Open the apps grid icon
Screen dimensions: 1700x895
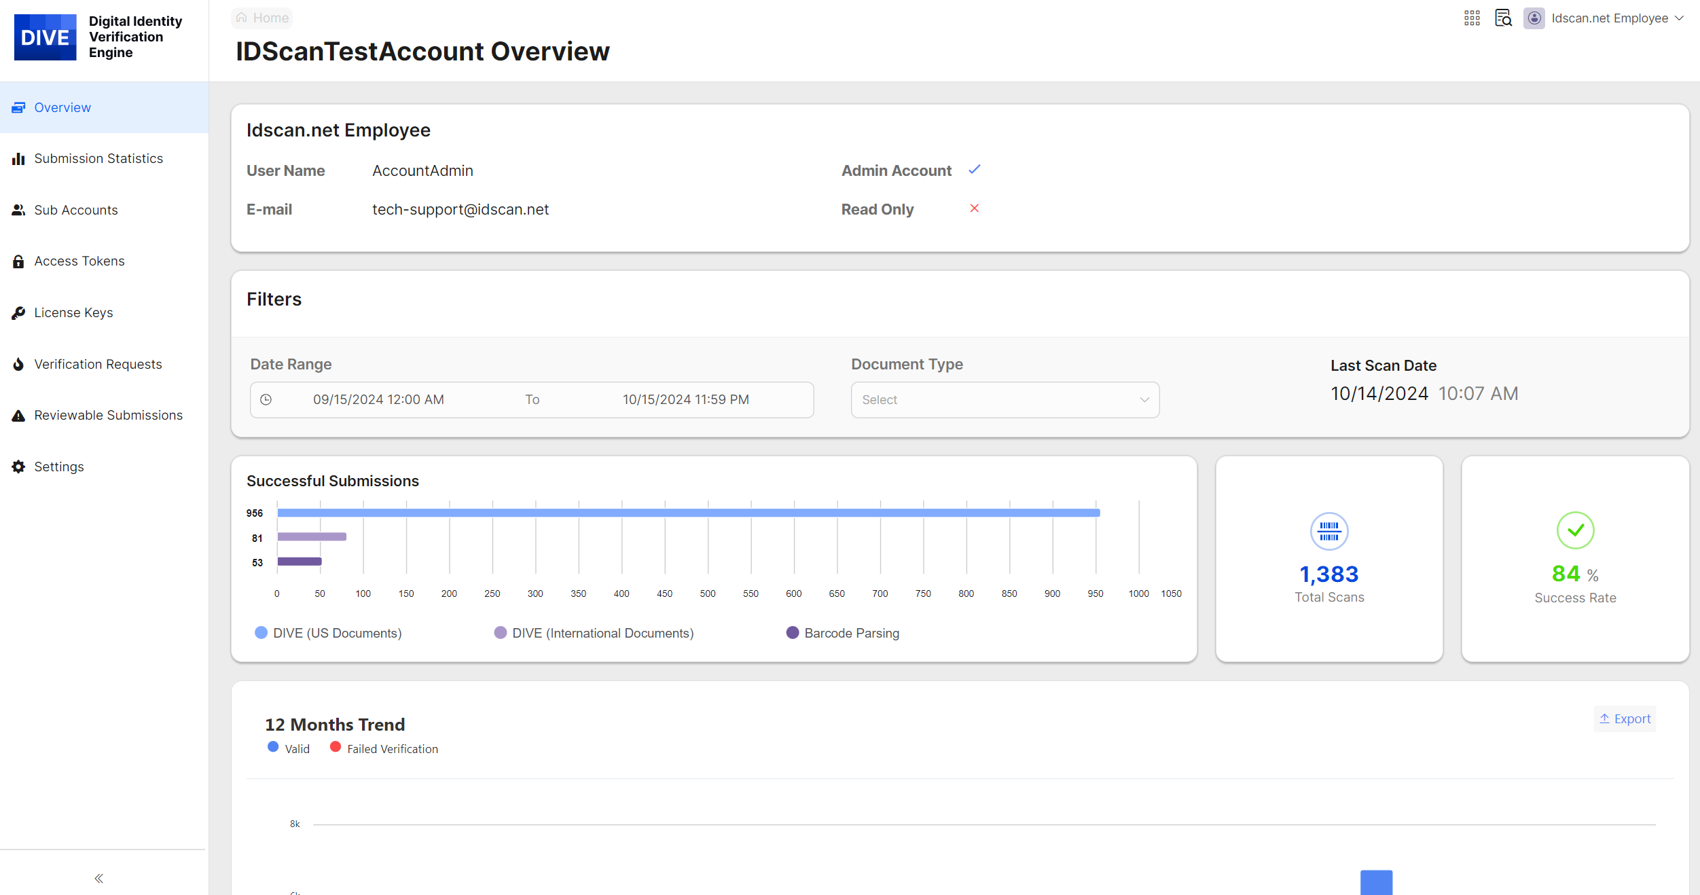coord(1472,18)
